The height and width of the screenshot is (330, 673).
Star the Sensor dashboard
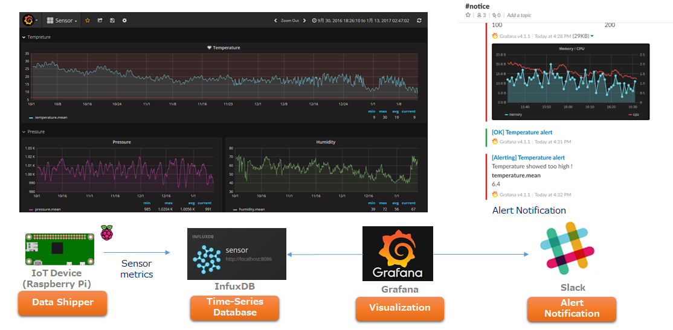(x=88, y=20)
